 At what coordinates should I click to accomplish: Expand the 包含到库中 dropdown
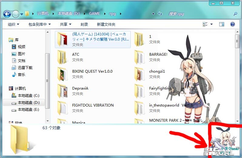39,24
